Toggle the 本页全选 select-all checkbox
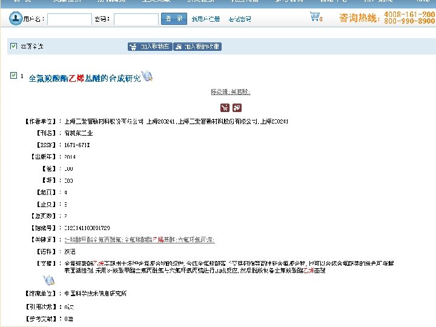The height and width of the screenshot is (327, 436). pos(13,46)
